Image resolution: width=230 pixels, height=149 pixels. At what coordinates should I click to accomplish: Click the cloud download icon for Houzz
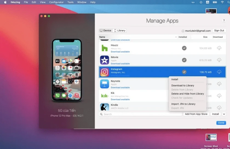pyautogui.click(x=219, y=48)
